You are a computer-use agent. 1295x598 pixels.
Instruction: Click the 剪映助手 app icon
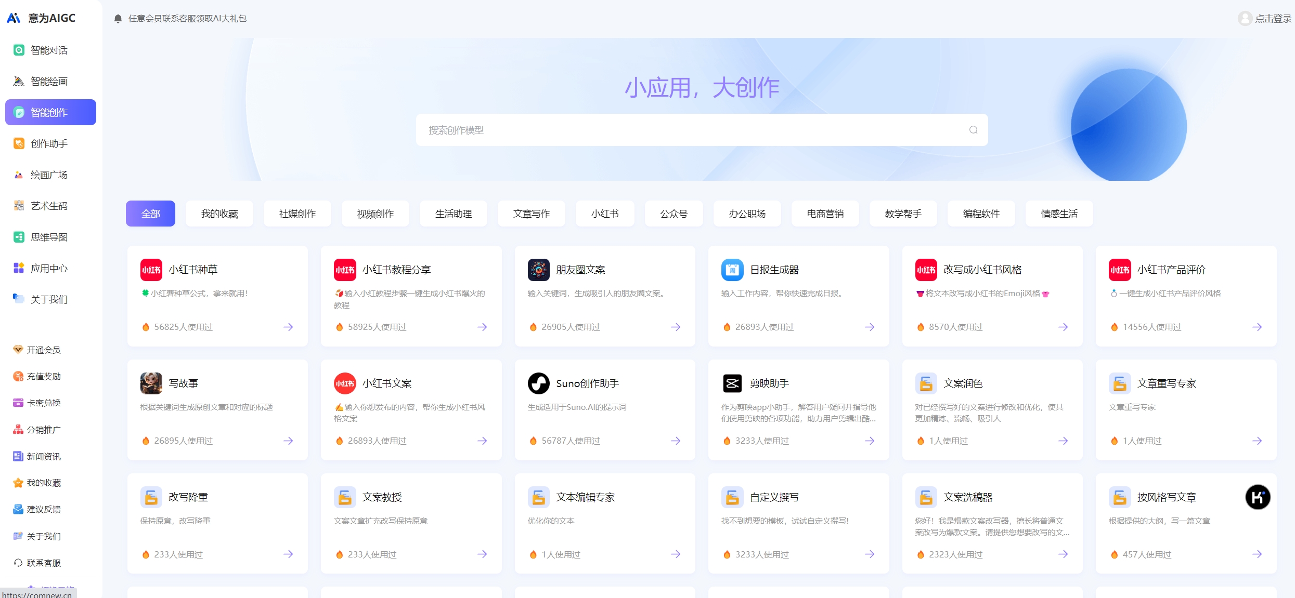tap(732, 383)
